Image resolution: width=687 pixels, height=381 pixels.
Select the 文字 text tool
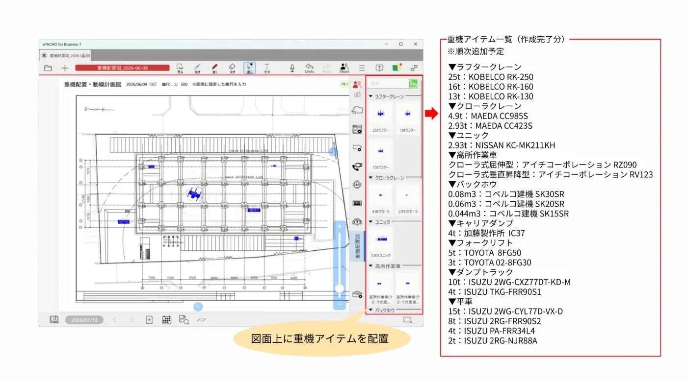267,68
